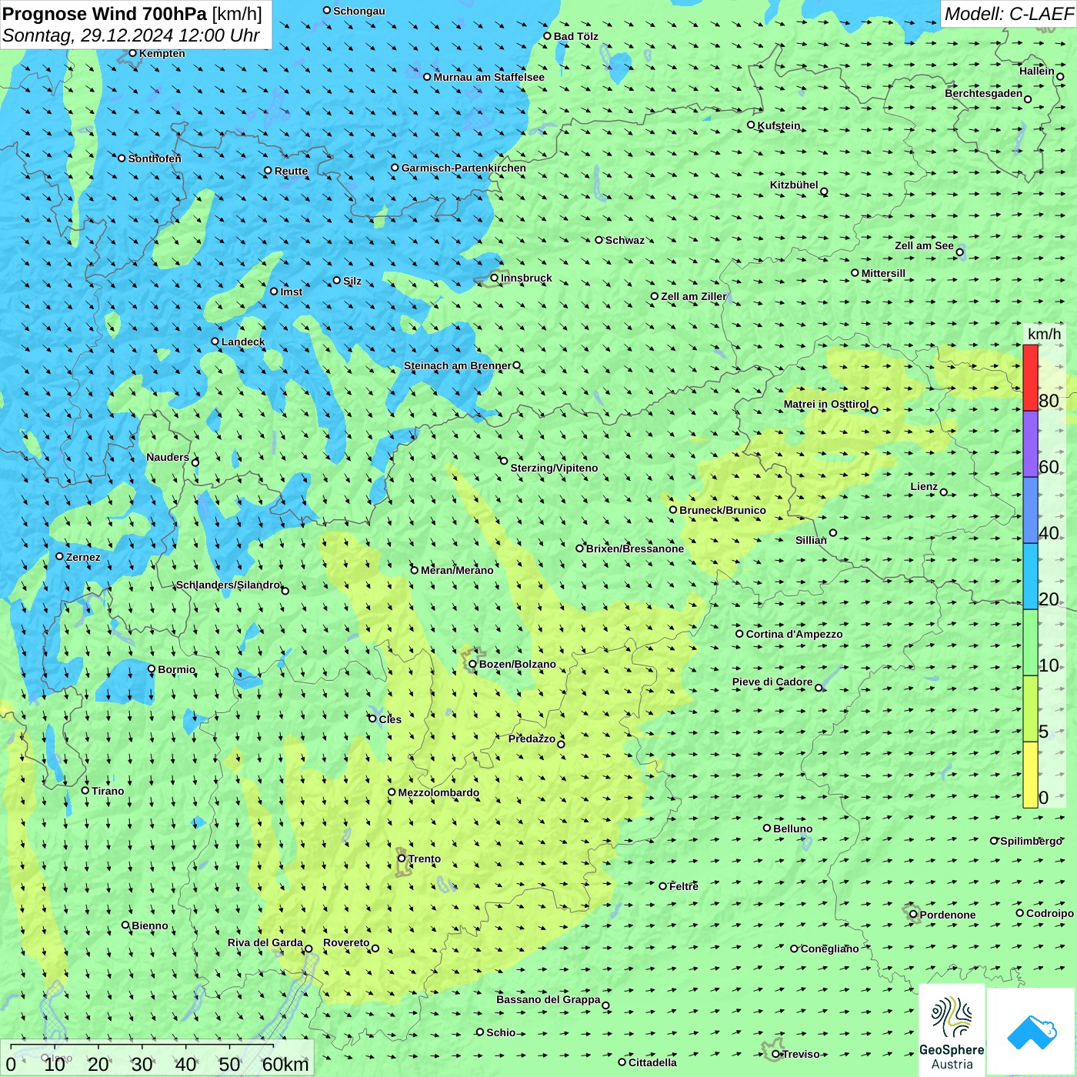The image size is (1077, 1077).
Task: Select the Meran/Merano label
Action: (x=457, y=570)
